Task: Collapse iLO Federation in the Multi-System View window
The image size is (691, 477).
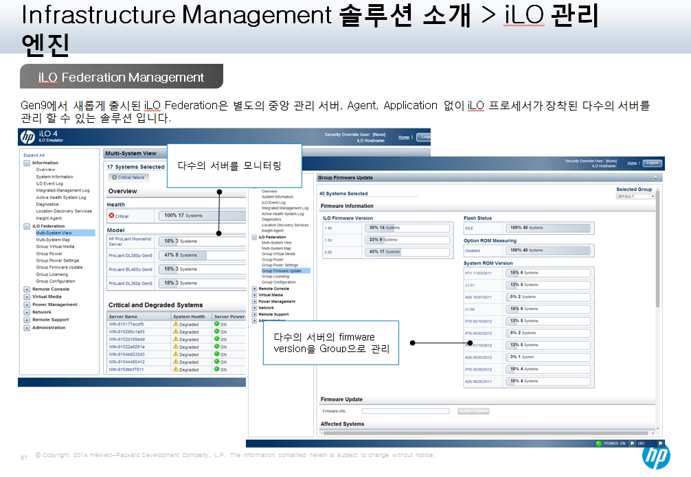Action: 27,226
